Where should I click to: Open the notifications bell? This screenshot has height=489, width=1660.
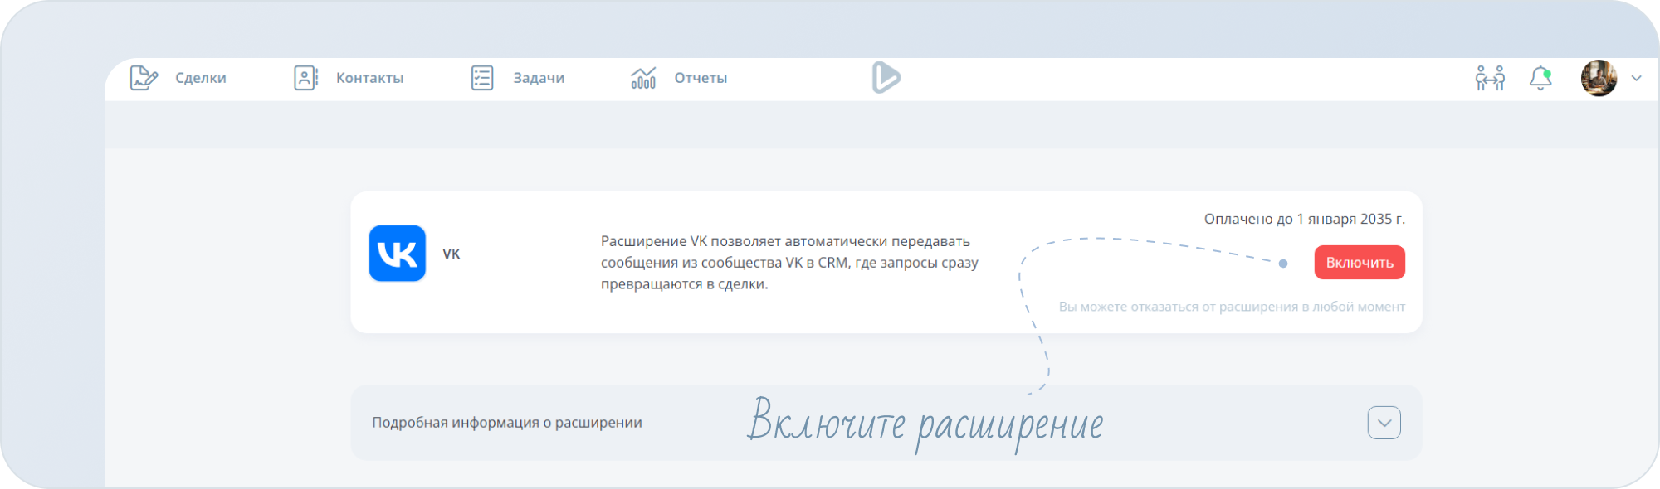1540,78
